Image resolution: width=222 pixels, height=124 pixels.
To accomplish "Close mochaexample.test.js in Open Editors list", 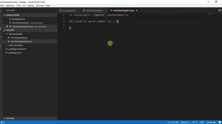I will point(7,27).
